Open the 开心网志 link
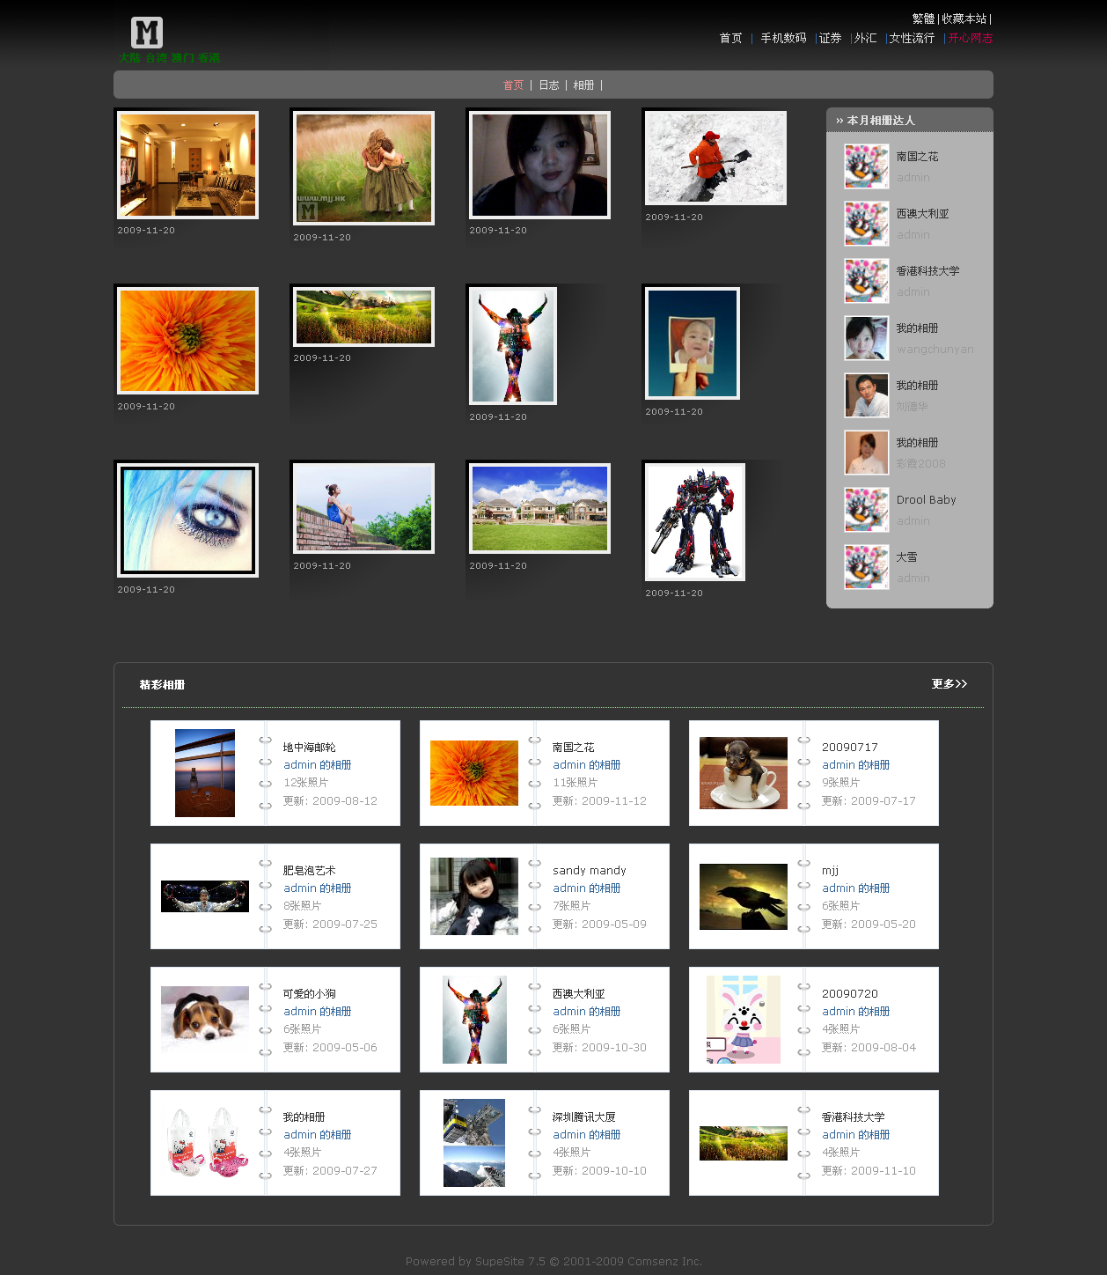Viewport: 1107px width, 1275px height. tap(970, 39)
